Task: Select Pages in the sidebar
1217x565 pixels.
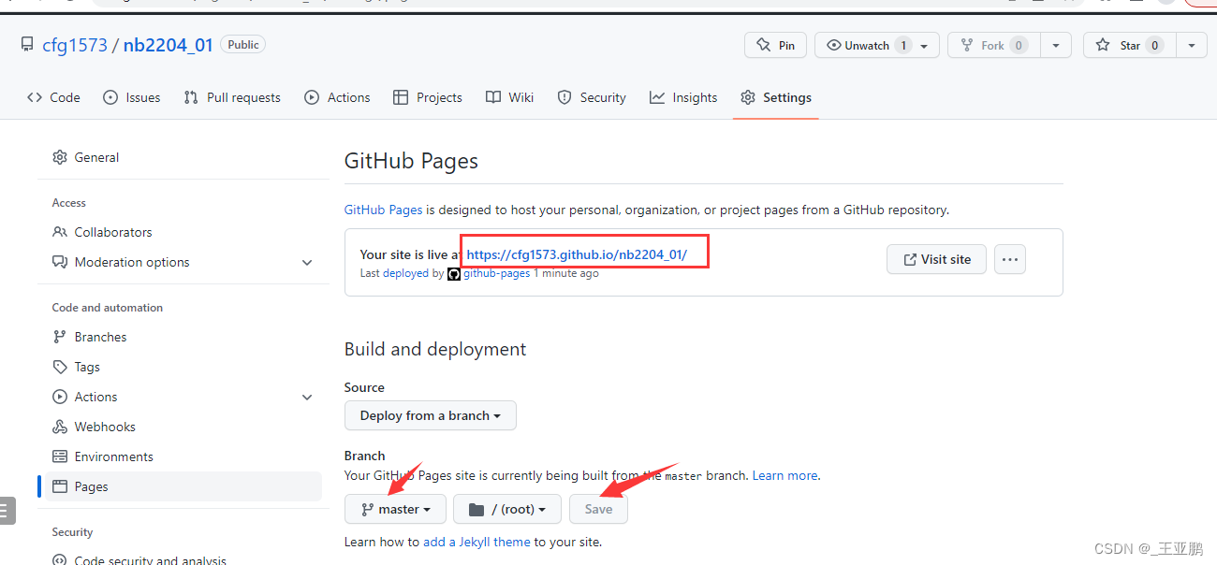Action: click(183, 486)
